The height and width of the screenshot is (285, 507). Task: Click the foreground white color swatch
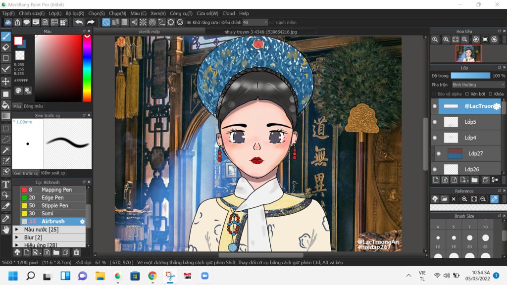tap(18, 41)
